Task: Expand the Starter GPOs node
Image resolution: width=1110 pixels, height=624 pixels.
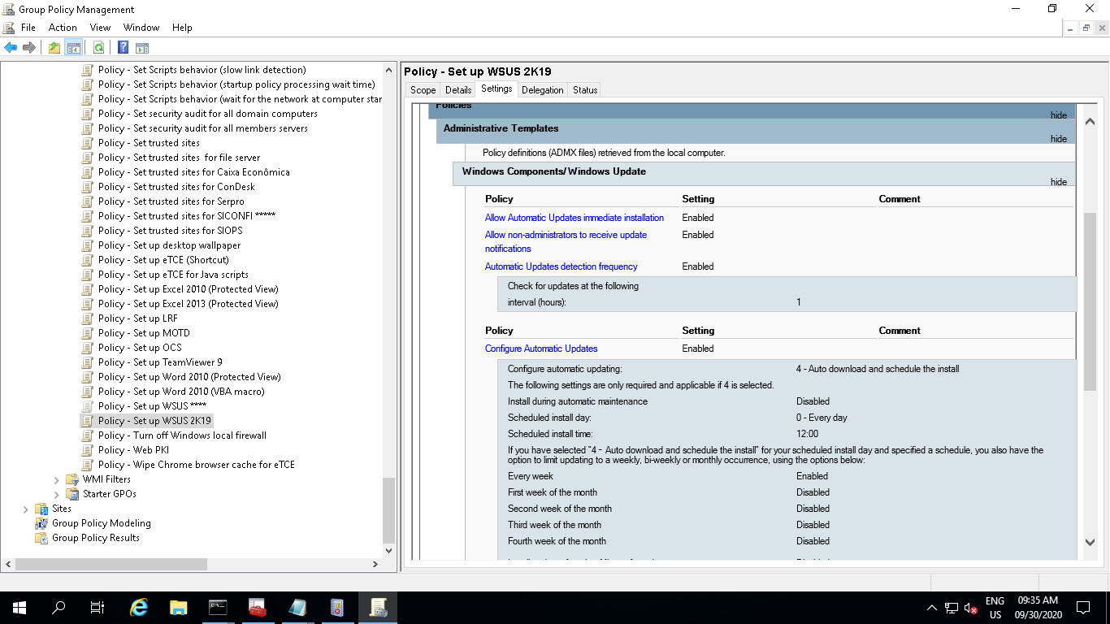Action: pos(56,494)
